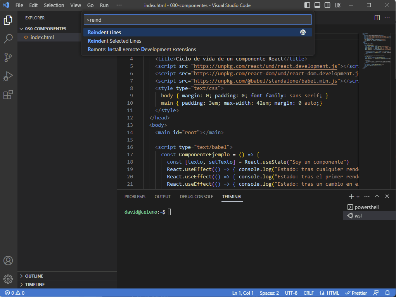Open the Source Control view
Screen dimensions: 396x297
pyautogui.click(x=8, y=57)
